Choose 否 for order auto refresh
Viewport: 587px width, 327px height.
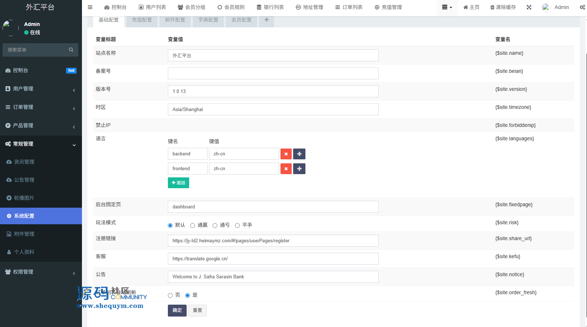pyautogui.click(x=170, y=295)
